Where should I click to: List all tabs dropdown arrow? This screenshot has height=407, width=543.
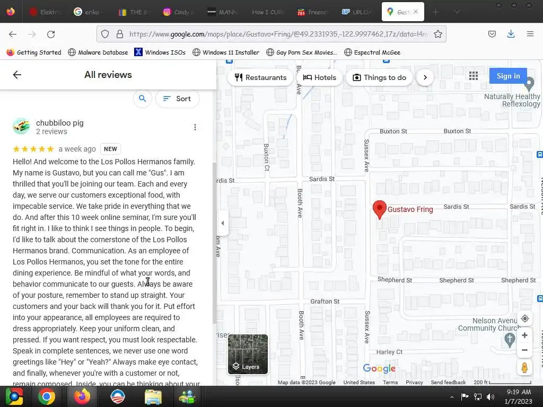point(457,12)
